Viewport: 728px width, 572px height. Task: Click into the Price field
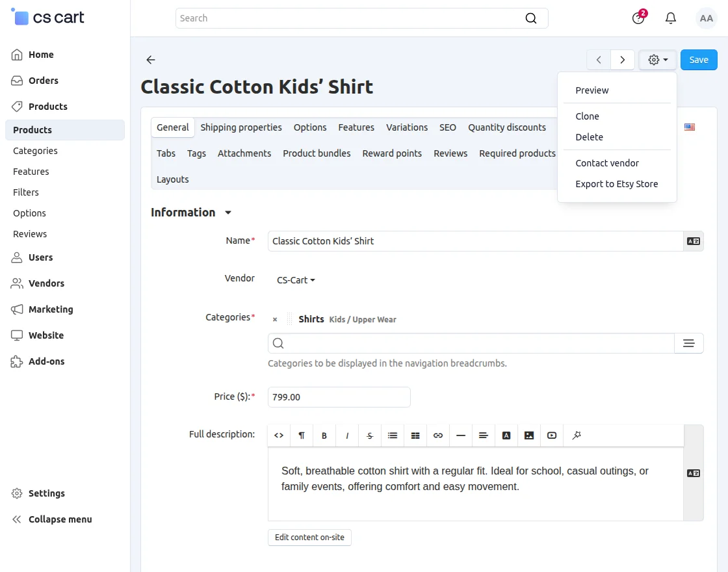pos(339,397)
